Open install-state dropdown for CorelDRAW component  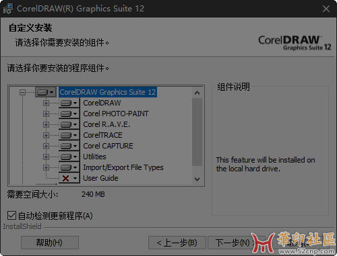[69, 103]
